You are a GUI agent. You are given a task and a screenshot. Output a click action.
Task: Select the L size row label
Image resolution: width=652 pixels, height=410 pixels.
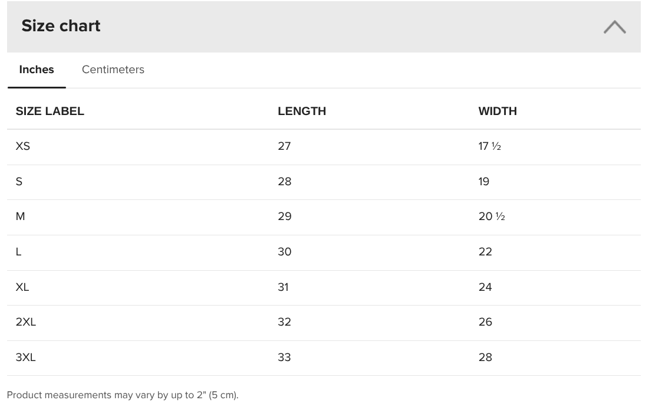(x=19, y=252)
